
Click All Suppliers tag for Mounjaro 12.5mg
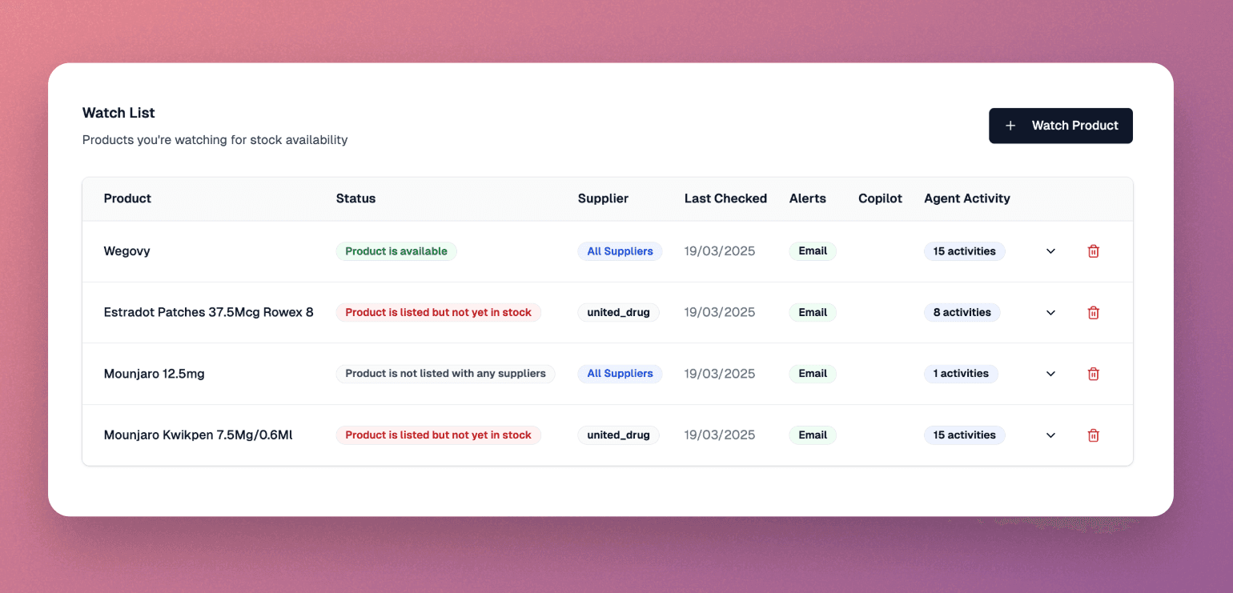620,374
